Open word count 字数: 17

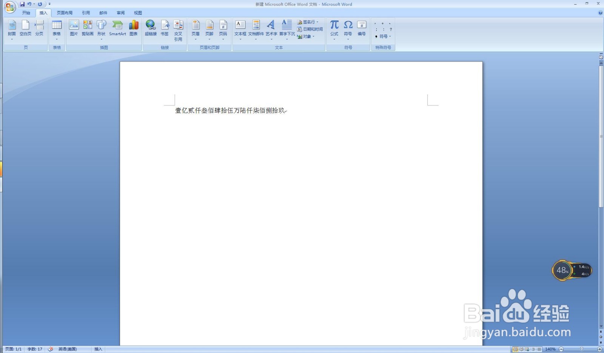pos(35,349)
